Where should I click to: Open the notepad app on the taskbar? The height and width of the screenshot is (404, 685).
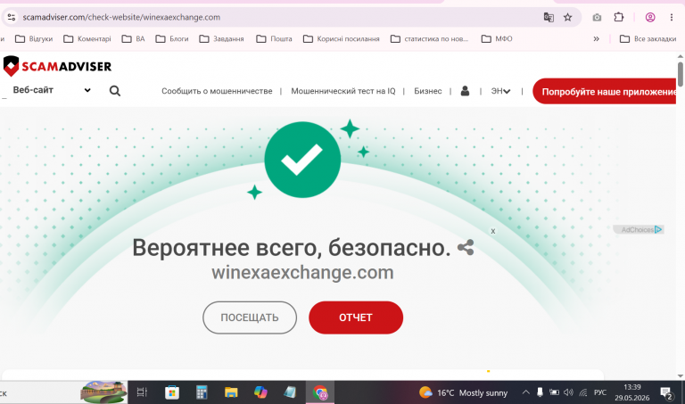pos(290,392)
